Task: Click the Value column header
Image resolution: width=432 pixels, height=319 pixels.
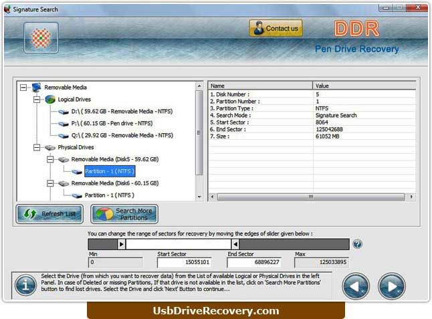Action: pos(364,86)
